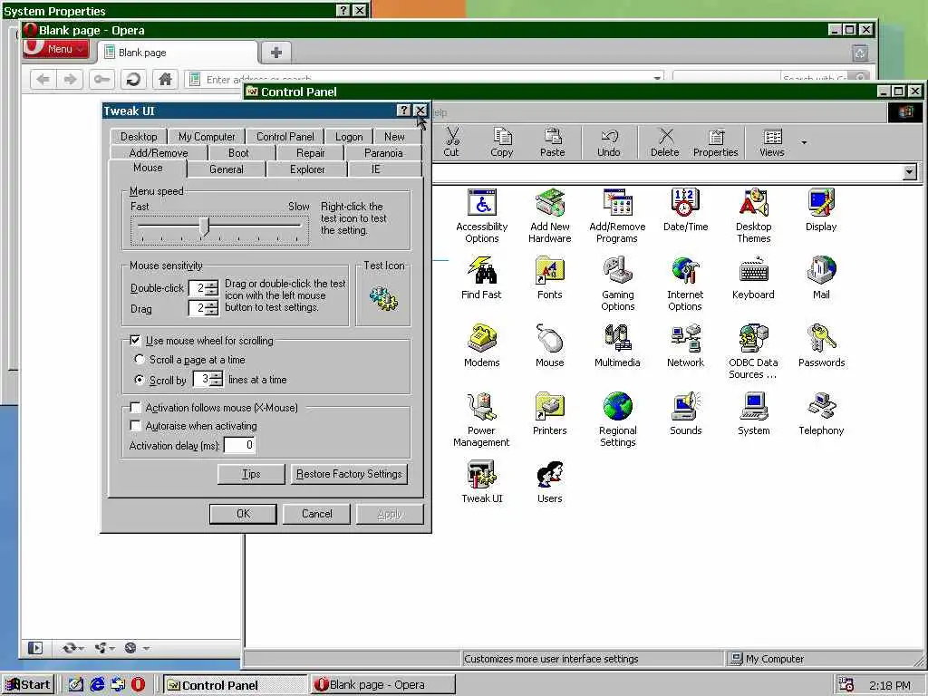928x696 pixels.
Task: Select the Keyboard icon
Action: point(753,278)
